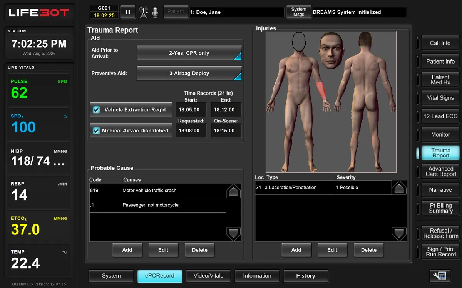Image resolution: width=462 pixels, height=288 pixels.
Task: Open the 12-Lead ECG tab
Action: [x=440, y=116]
